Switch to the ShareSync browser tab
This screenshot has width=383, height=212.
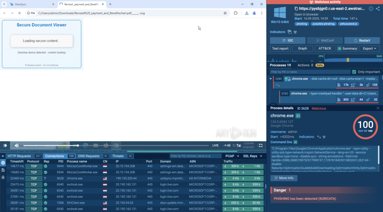tap(32, 4)
